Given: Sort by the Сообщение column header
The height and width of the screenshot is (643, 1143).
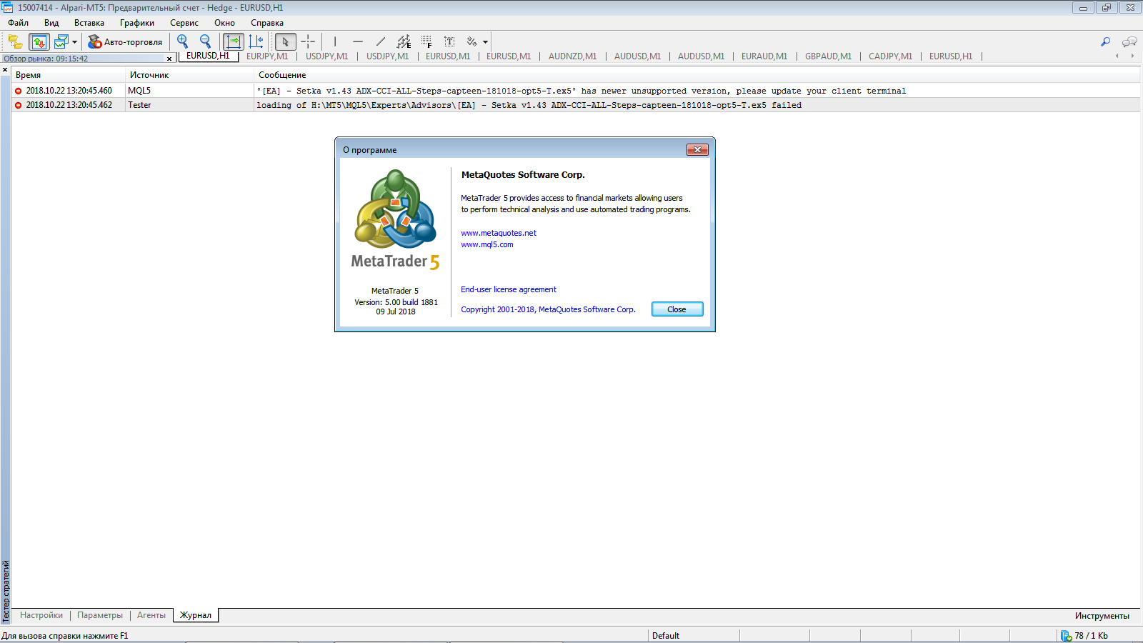Looking at the screenshot, I should pos(697,74).
